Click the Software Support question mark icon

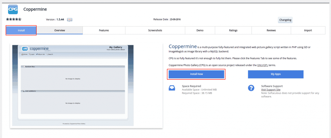coord(251,88)
